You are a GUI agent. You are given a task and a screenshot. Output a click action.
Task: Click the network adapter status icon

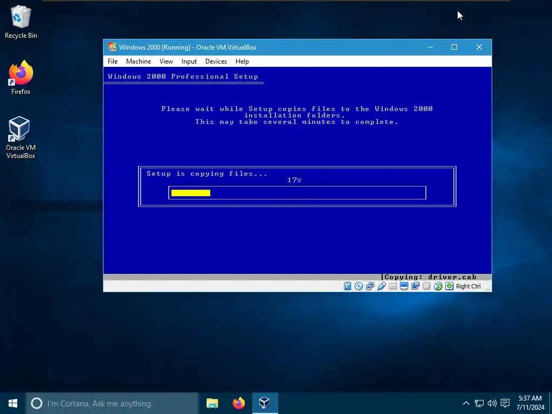coord(370,286)
